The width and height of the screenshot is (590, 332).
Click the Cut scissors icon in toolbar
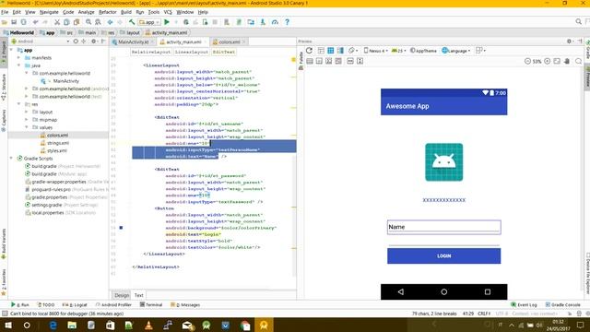click(57, 22)
